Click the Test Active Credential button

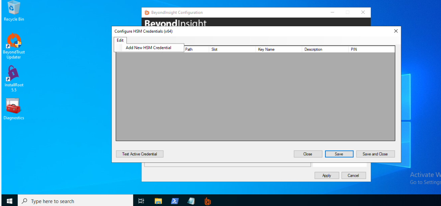[140, 154]
